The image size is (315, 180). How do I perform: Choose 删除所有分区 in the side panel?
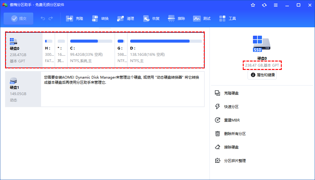[235, 134]
